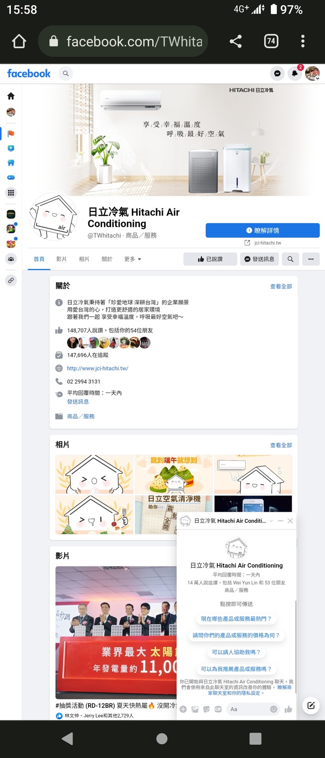Open the Chrome tab switcher showing 74
Viewport: 325px width, 758px height.
(271, 42)
